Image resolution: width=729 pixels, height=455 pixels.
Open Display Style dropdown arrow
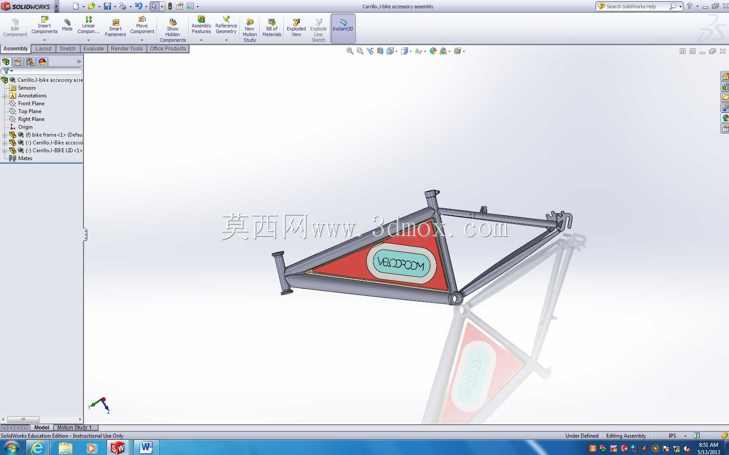411,51
